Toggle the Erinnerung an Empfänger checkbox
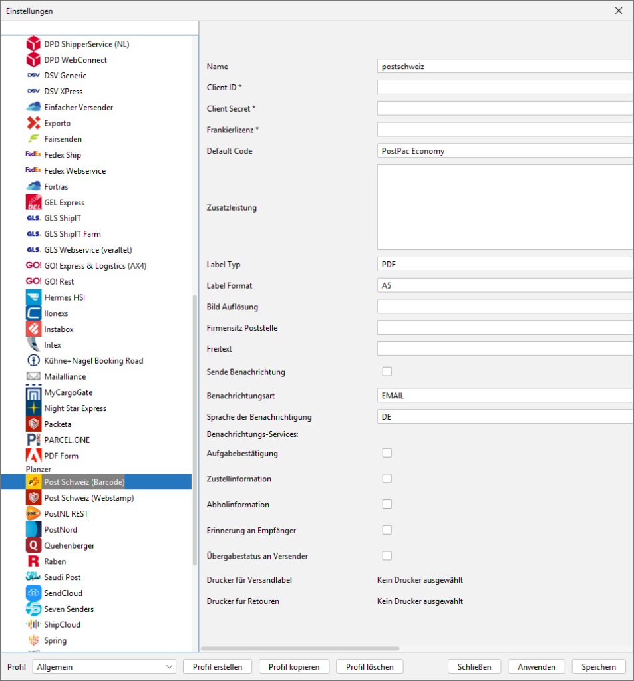This screenshot has height=681, width=634. (387, 530)
